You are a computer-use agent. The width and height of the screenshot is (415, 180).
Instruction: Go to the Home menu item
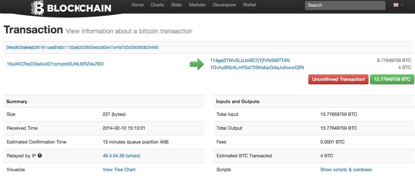[x=138, y=5]
